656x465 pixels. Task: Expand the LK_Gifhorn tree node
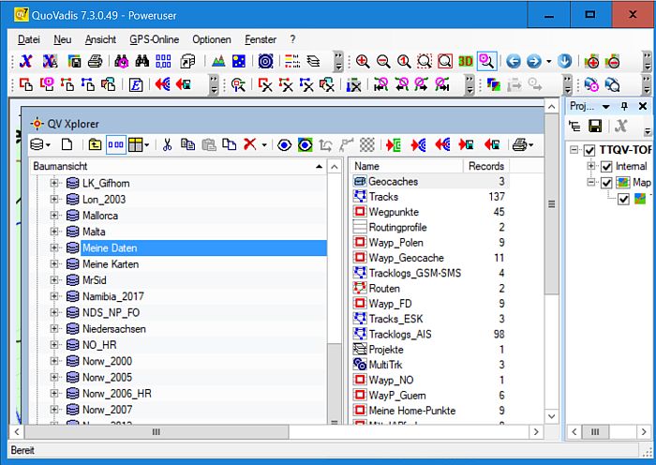click(54, 183)
